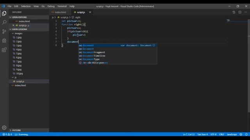Choose the capitalized Document suggestion
Image resolution: width=250 pixels, height=140 pixels.
click(x=118, y=49)
